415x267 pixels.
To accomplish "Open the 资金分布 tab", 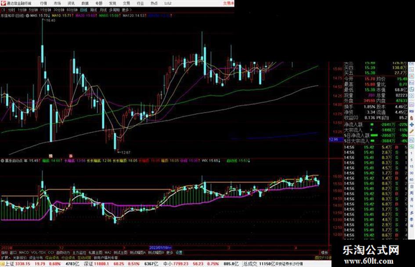I will [x=36, y=257].
